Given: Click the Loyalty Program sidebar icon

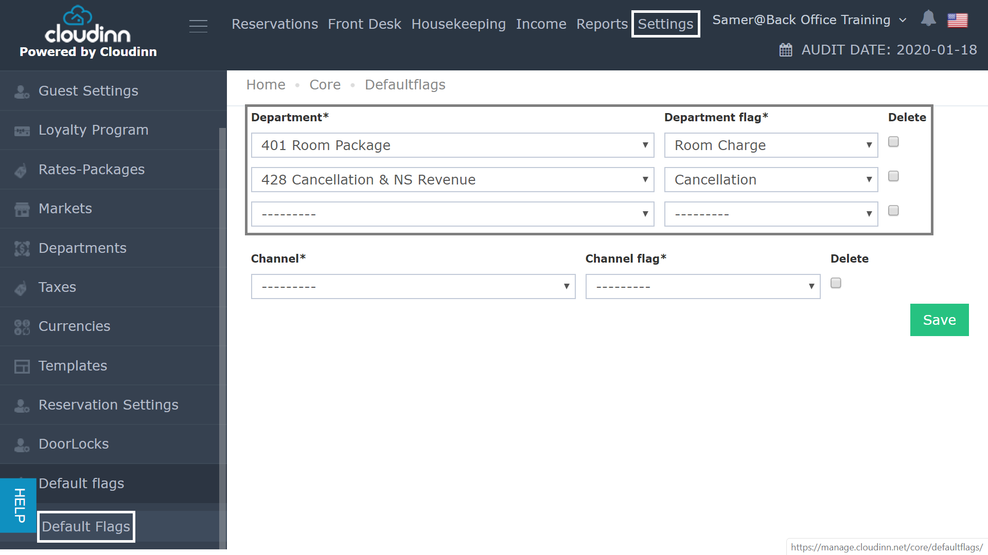Looking at the screenshot, I should pos(22,131).
